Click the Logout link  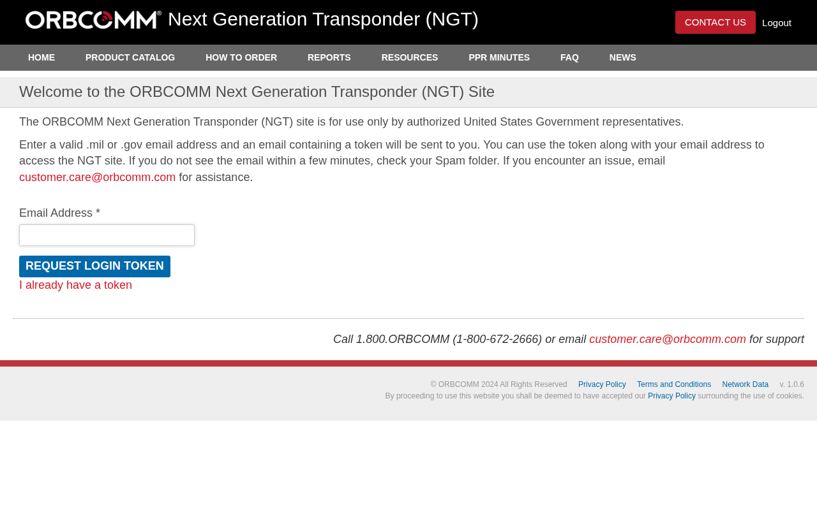[x=777, y=23]
